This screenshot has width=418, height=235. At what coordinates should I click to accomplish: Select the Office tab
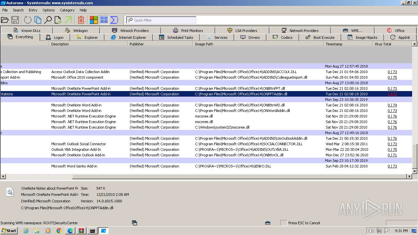395,30
